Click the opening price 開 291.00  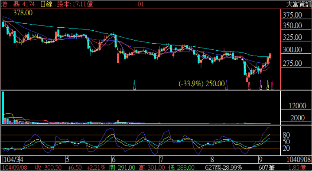click(x=123, y=168)
